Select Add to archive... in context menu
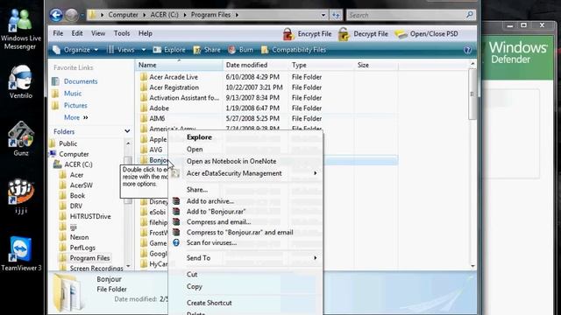This screenshot has height=315, width=561. (210, 201)
